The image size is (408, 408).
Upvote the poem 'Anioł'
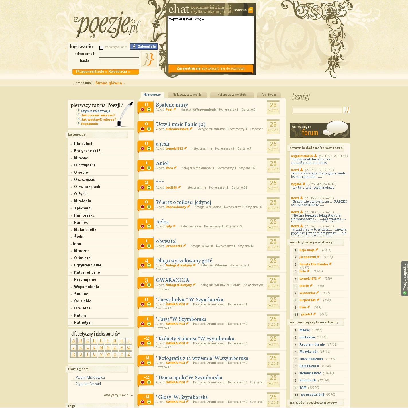point(149,168)
